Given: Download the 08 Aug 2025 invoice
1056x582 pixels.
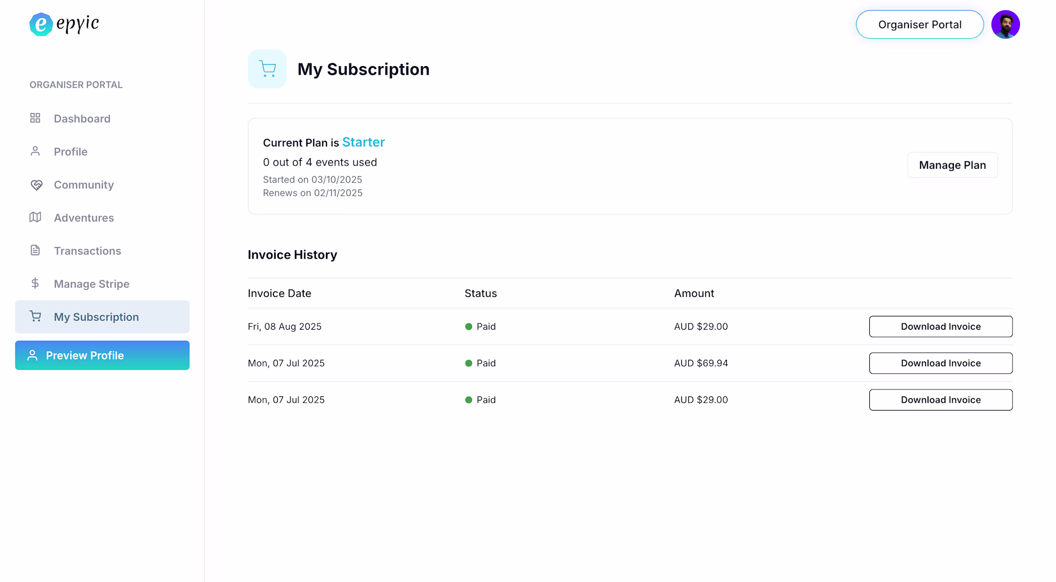Looking at the screenshot, I should 940,326.
